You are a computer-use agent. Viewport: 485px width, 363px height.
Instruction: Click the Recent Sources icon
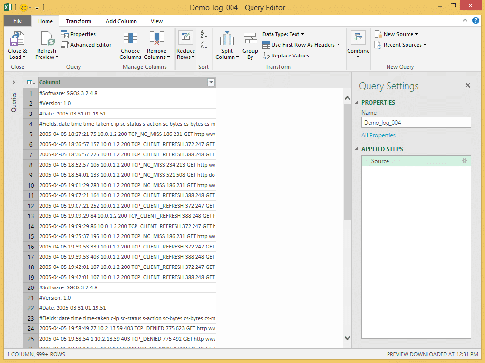(x=378, y=45)
